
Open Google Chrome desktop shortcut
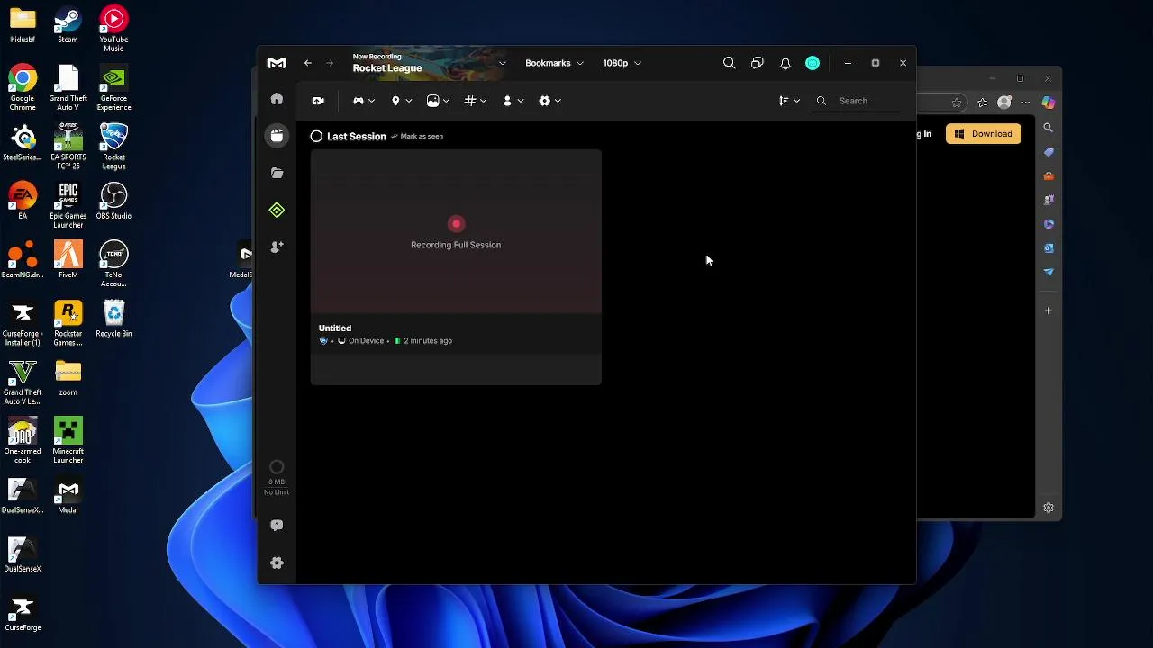(x=23, y=88)
